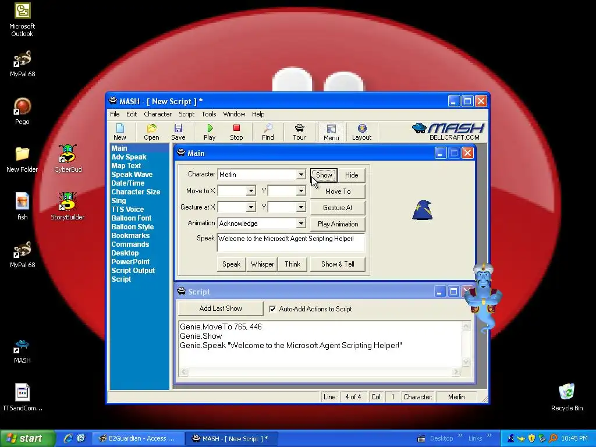Switch to E2Guardian taskbar window
Viewport: 596px width, 447px height.
point(139,438)
